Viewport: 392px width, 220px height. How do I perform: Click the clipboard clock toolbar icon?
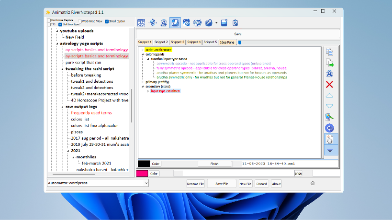tap(235, 23)
